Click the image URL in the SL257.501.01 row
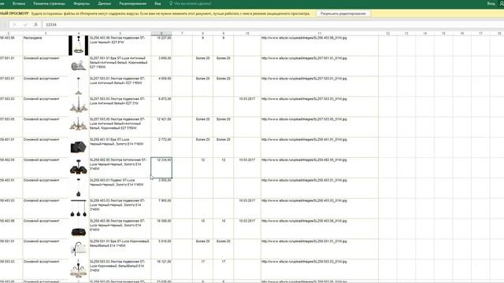The height and width of the screenshot is (283, 504). point(304,58)
